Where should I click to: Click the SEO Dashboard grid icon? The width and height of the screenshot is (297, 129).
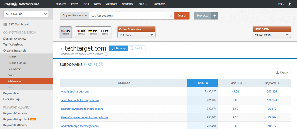pos(5,24)
